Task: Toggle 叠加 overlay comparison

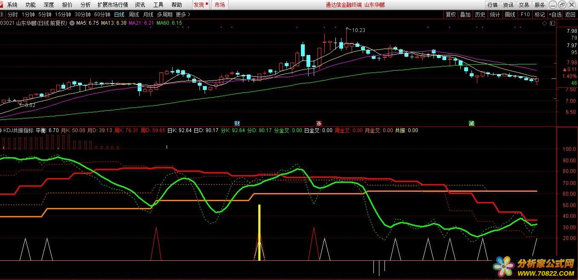Action: coord(465,14)
